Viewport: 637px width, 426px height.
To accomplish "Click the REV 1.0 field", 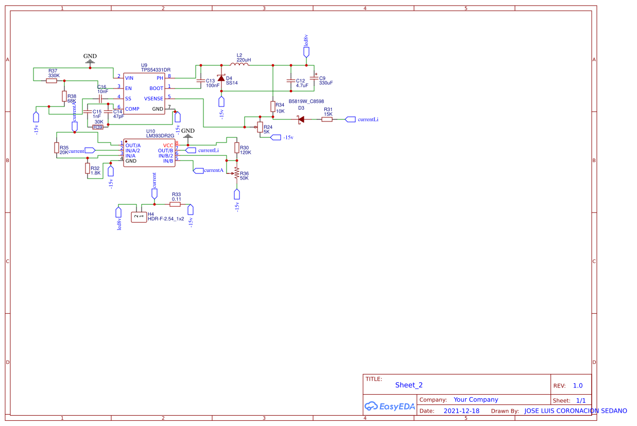I will click(x=578, y=385).
